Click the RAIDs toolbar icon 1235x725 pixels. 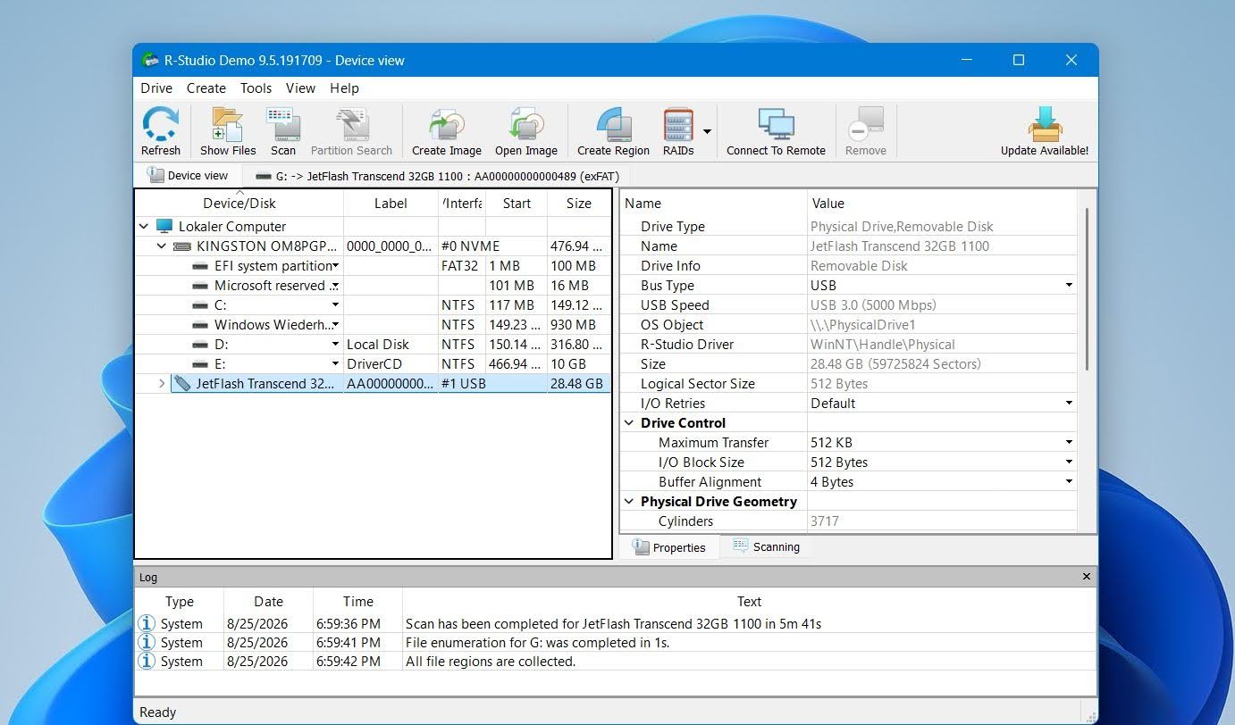click(x=678, y=124)
